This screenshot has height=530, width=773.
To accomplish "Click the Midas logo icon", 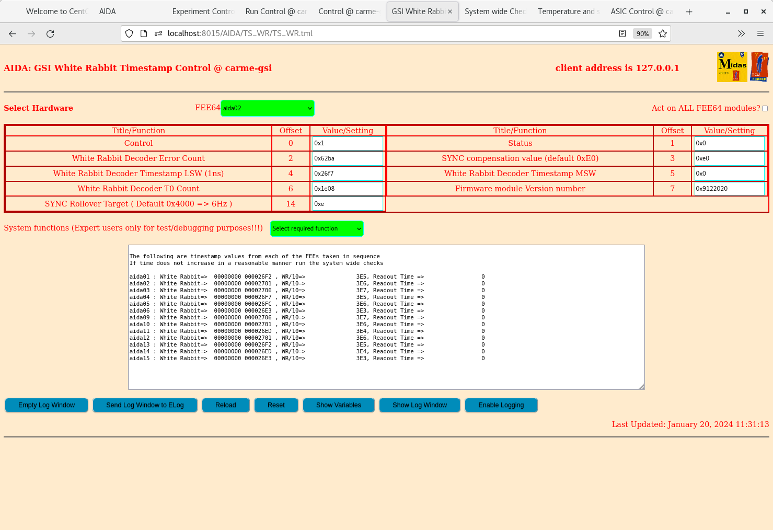I will pos(732,67).
